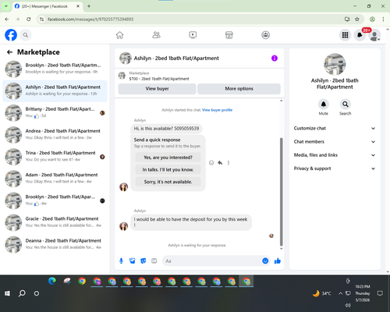Click into the Aa message input field
The image size is (390, 312).
tap(212, 261)
